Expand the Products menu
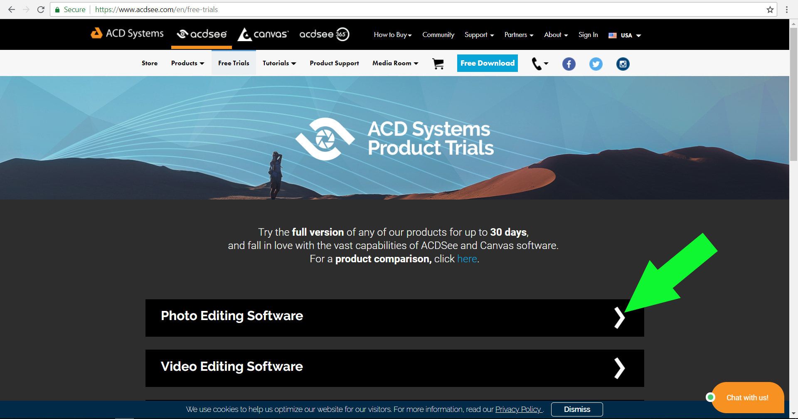Viewport: 798px width, 419px height. pos(187,63)
